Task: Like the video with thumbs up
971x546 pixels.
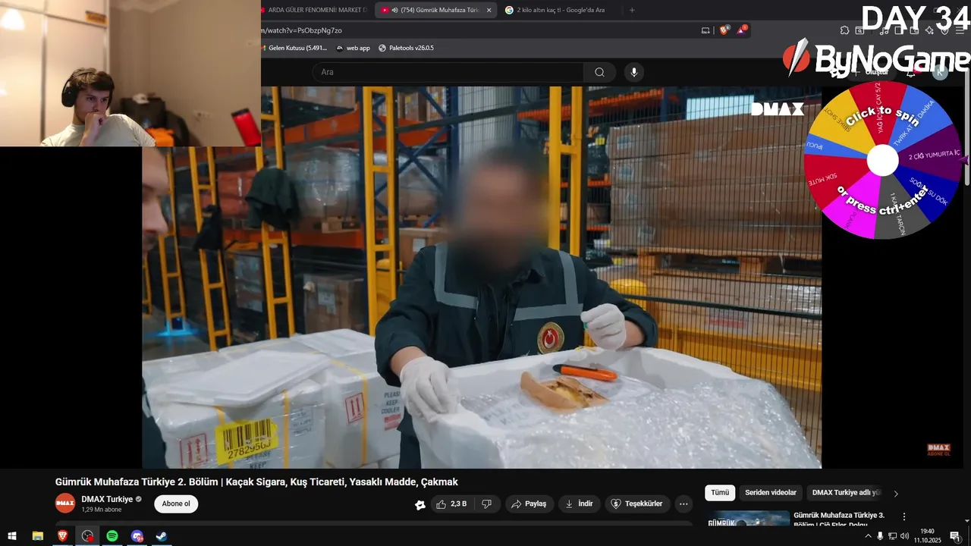Action: pos(451,504)
